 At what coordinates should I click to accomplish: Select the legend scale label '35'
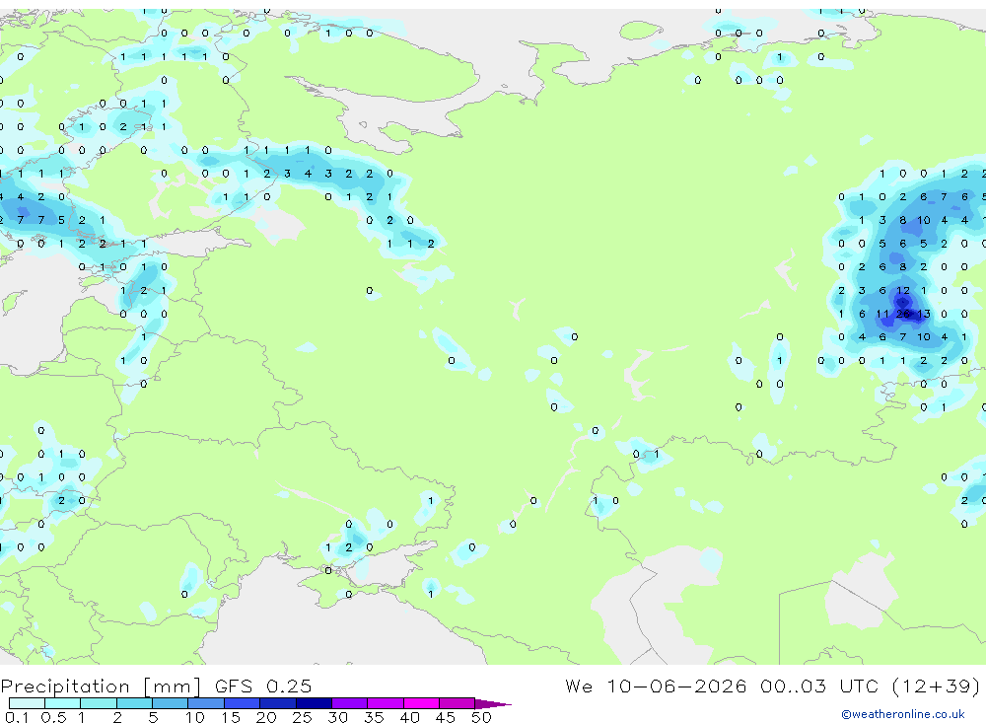click(374, 717)
